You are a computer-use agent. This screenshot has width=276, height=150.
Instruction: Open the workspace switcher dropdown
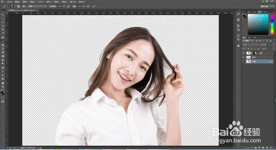[x=267, y=6]
